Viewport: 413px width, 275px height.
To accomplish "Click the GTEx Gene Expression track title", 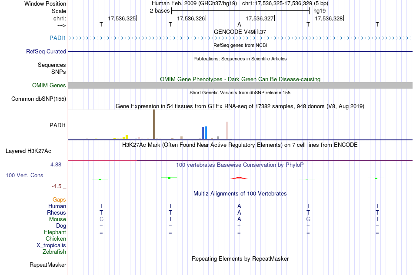I will pos(240,106).
